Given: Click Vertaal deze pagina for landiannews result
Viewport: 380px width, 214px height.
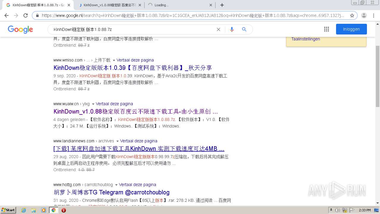Looking at the screenshot, I should click(139, 141).
